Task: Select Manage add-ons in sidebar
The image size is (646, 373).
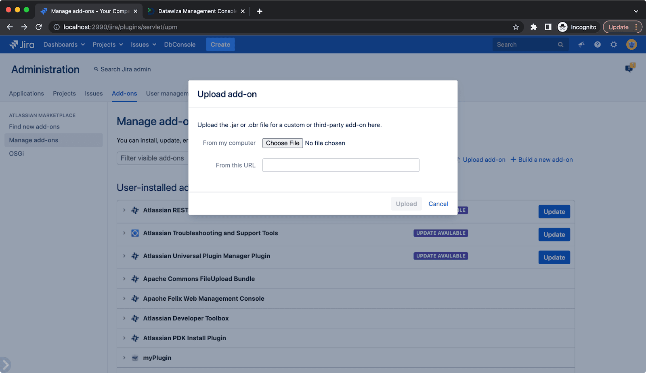Action: tap(53, 140)
